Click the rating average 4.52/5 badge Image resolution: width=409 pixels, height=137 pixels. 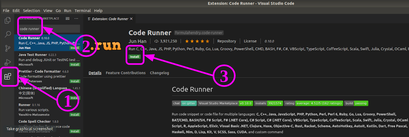coord(313,103)
